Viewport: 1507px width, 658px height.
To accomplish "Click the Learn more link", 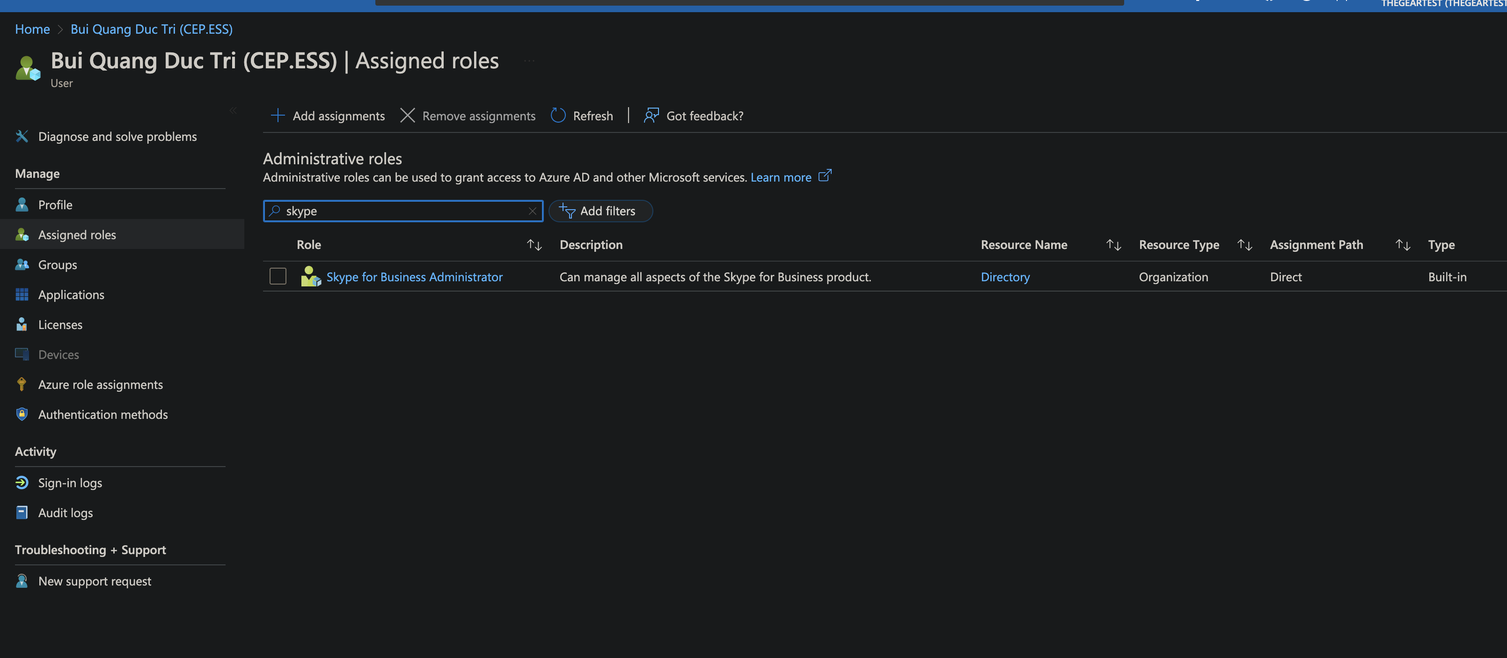I will (781, 177).
